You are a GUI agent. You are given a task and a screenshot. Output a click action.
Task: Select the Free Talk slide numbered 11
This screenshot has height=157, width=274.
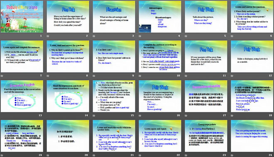(x=206, y=56)
